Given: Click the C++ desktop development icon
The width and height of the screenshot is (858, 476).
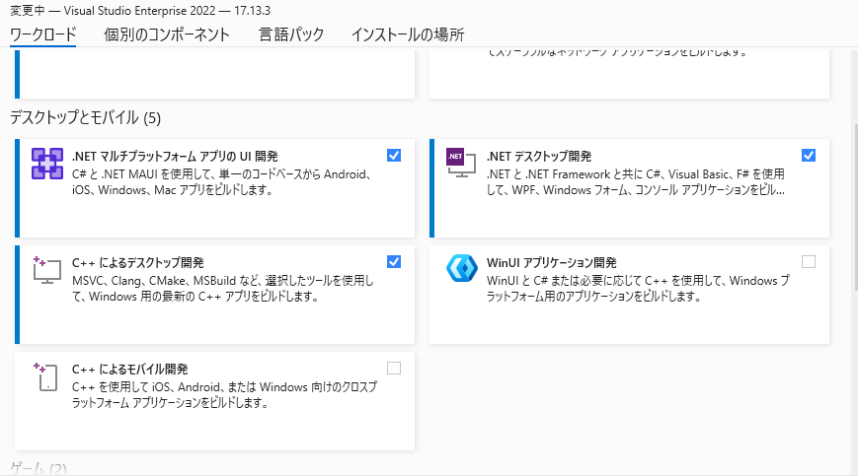Looking at the screenshot, I should 47,270.
